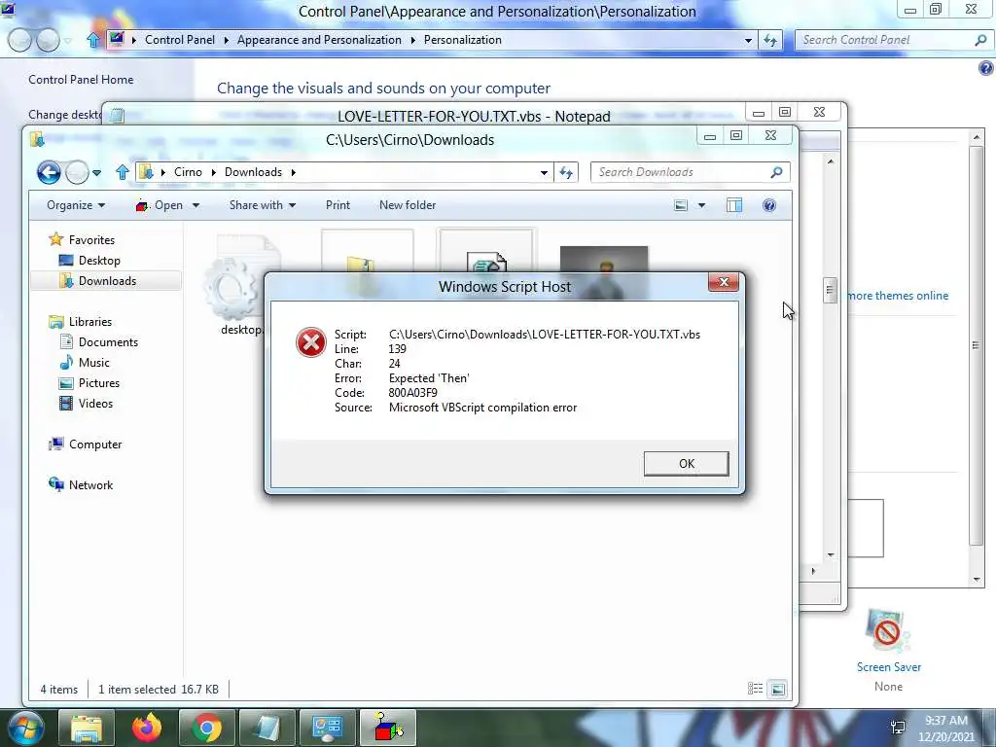996x747 pixels.
Task: Click the red error icon in the dialog
Action: (311, 342)
